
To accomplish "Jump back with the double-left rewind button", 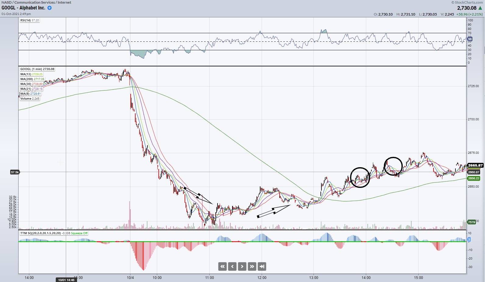I will (222, 266).
